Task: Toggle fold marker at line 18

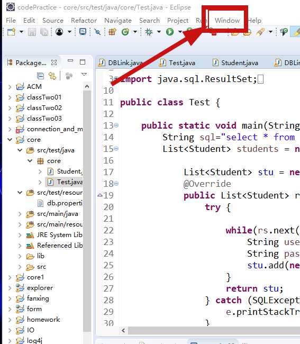Action: click(116, 184)
